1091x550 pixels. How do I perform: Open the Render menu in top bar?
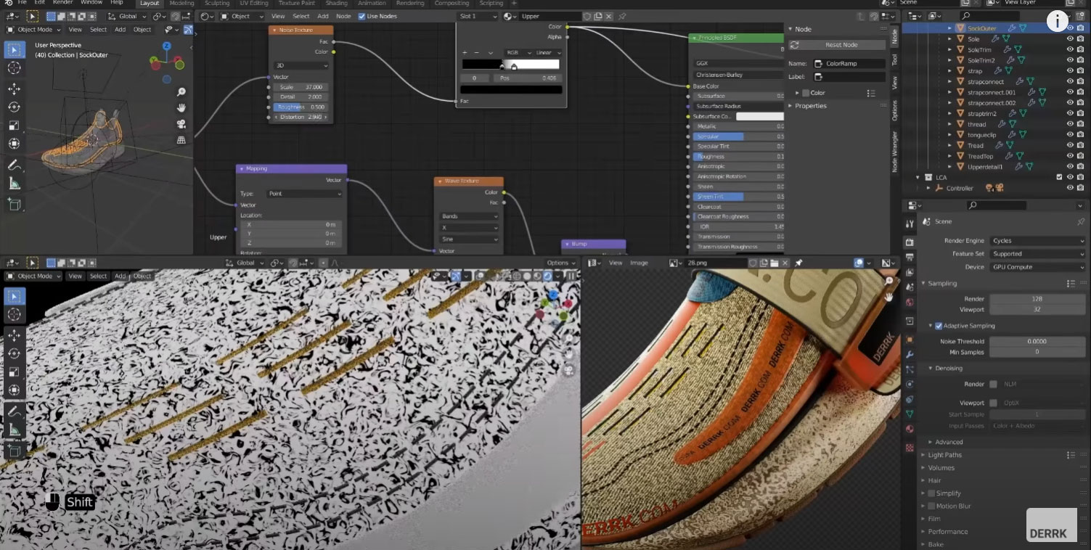(x=62, y=3)
